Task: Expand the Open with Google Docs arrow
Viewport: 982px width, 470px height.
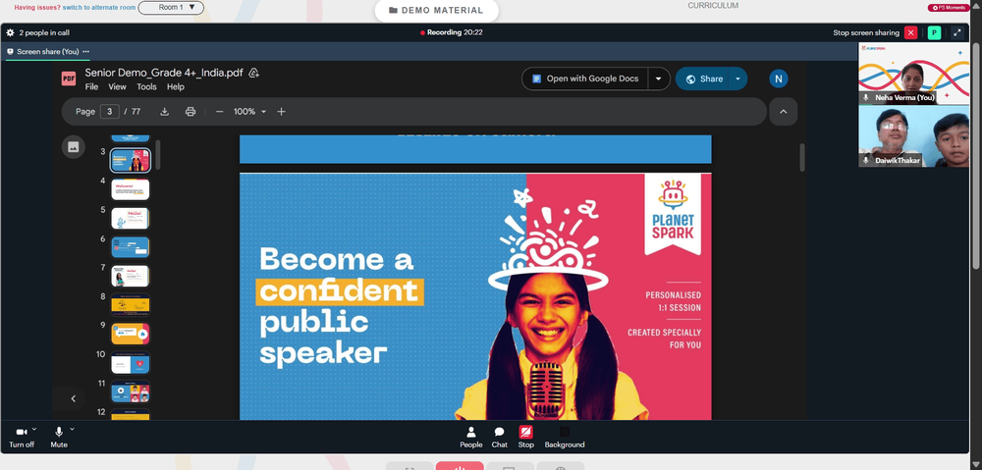Action: click(x=658, y=78)
